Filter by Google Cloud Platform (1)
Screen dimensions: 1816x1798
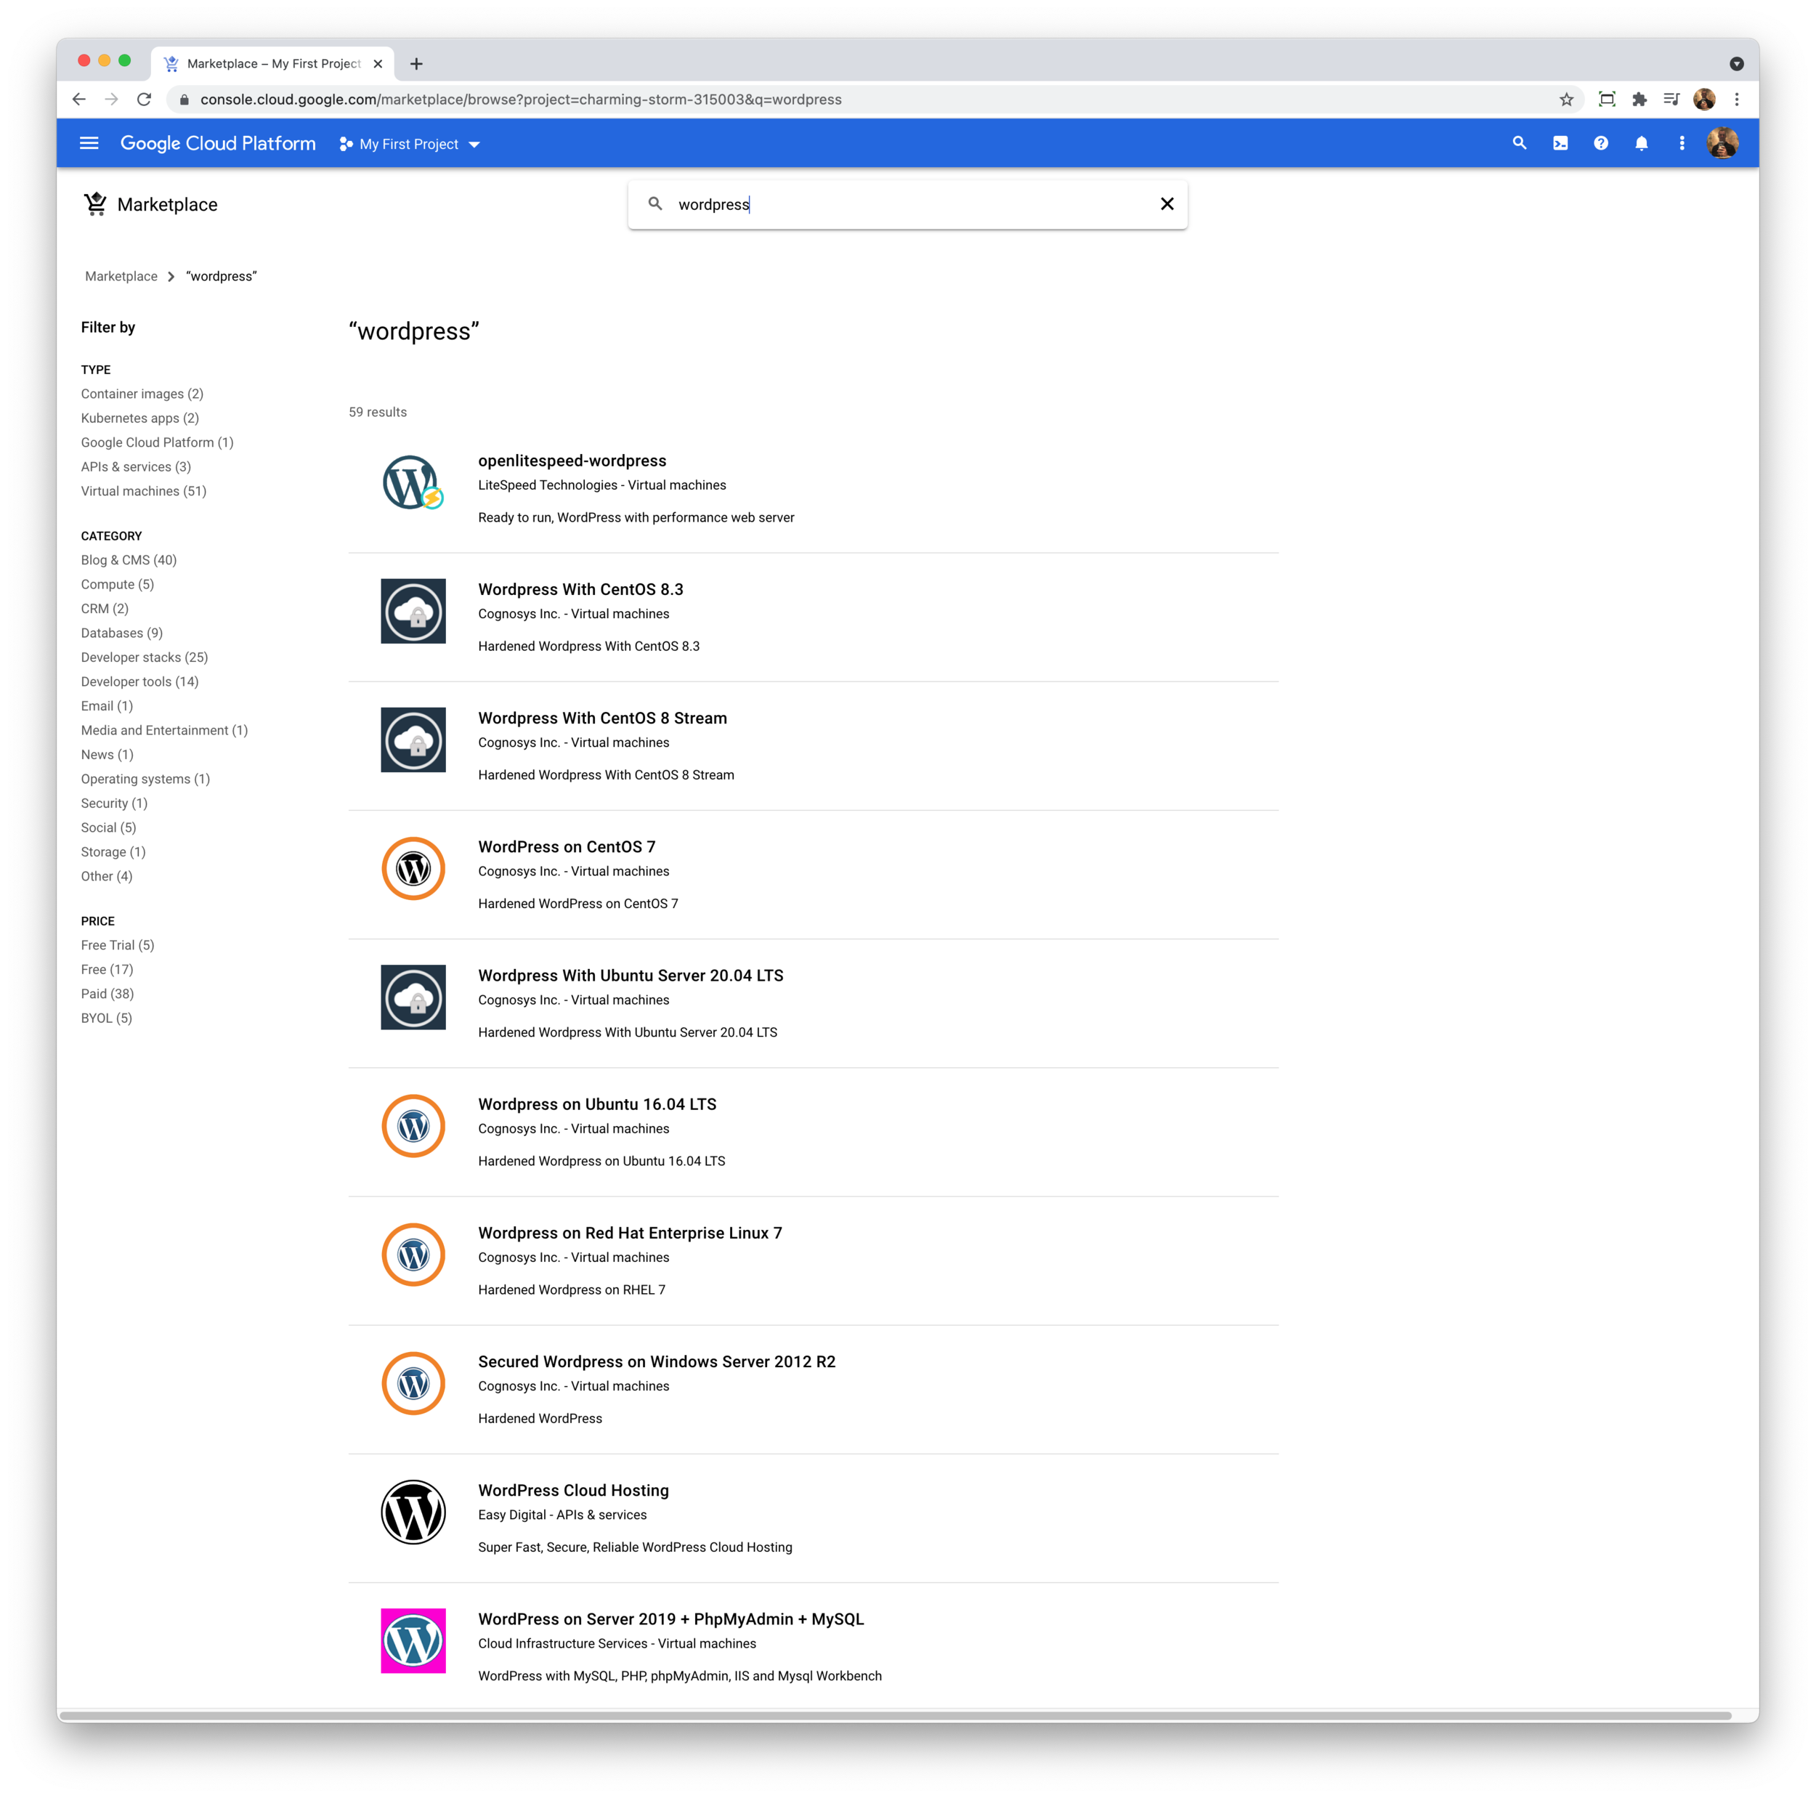[157, 442]
